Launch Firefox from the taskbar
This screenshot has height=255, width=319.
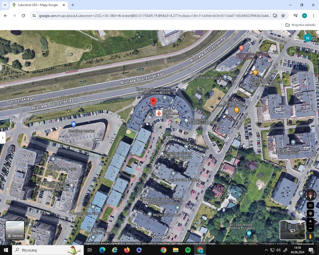(127, 250)
